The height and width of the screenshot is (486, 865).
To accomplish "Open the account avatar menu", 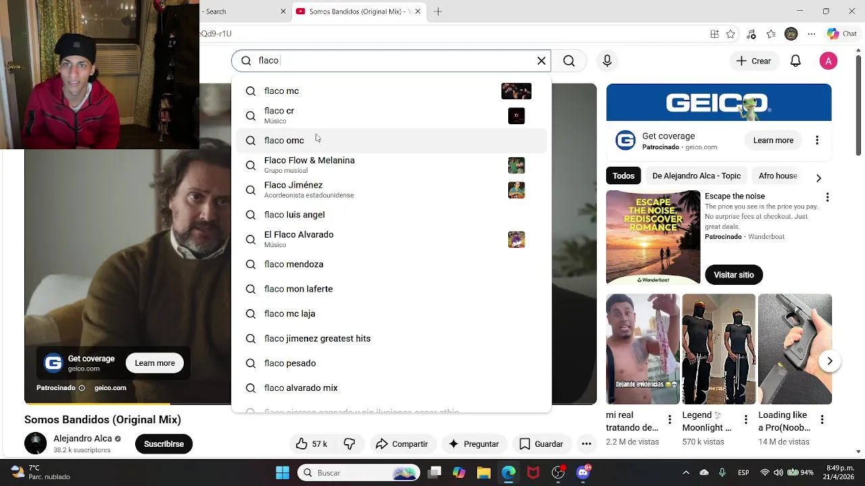I will point(829,61).
